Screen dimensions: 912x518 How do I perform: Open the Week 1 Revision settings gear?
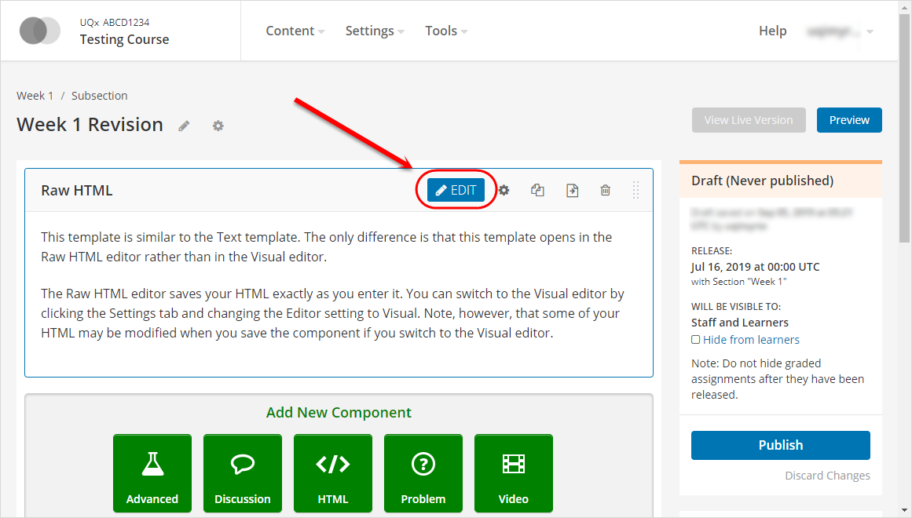tap(218, 126)
